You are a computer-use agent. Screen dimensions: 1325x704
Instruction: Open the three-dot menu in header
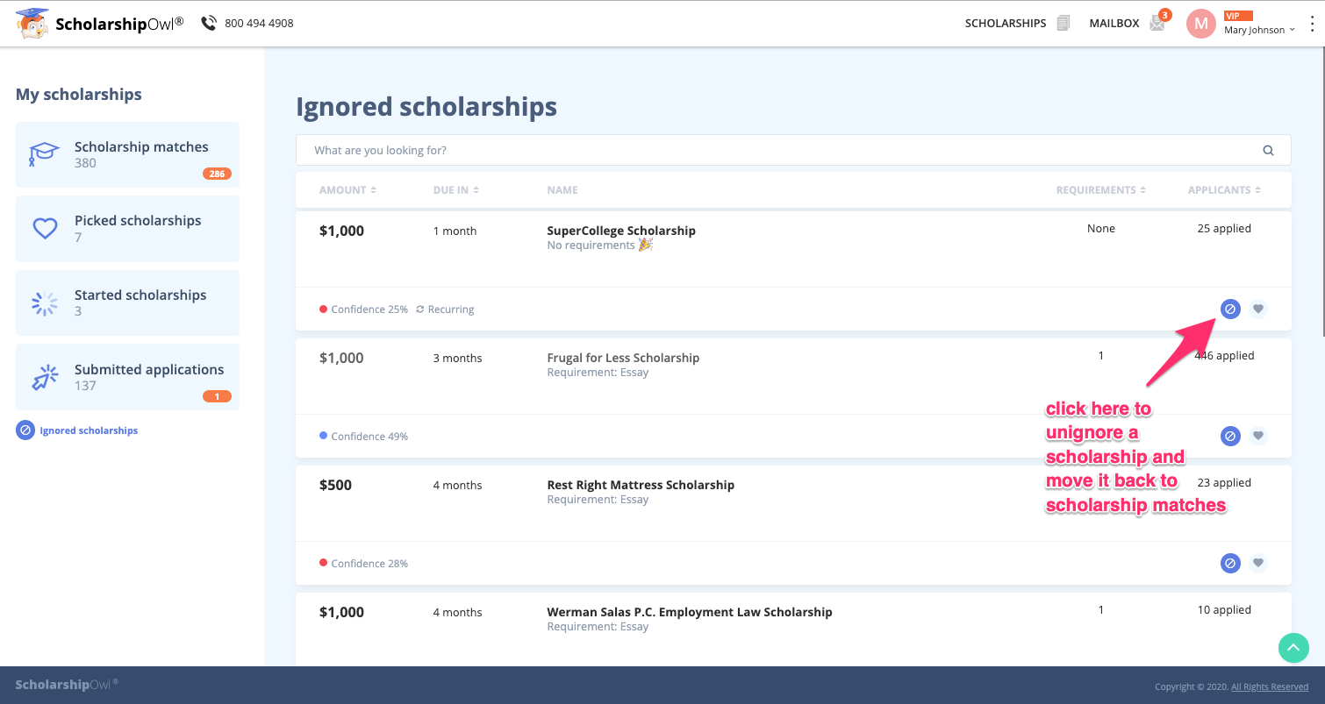pyautogui.click(x=1313, y=24)
